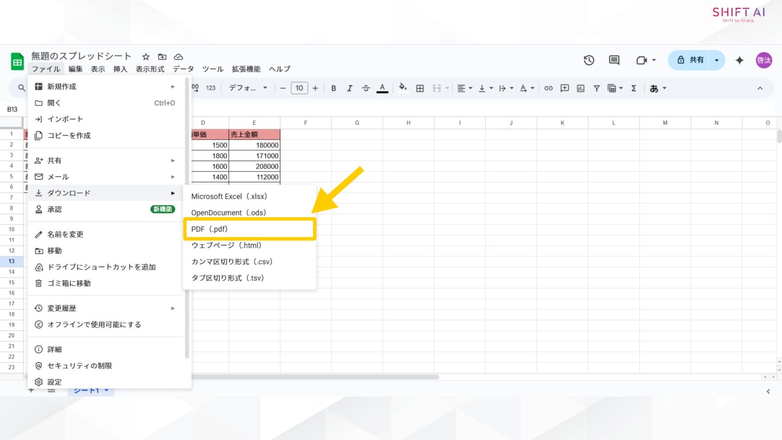This screenshot has height=440, width=782.
Task: Select the Bold formatting icon
Action: tap(334, 88)
